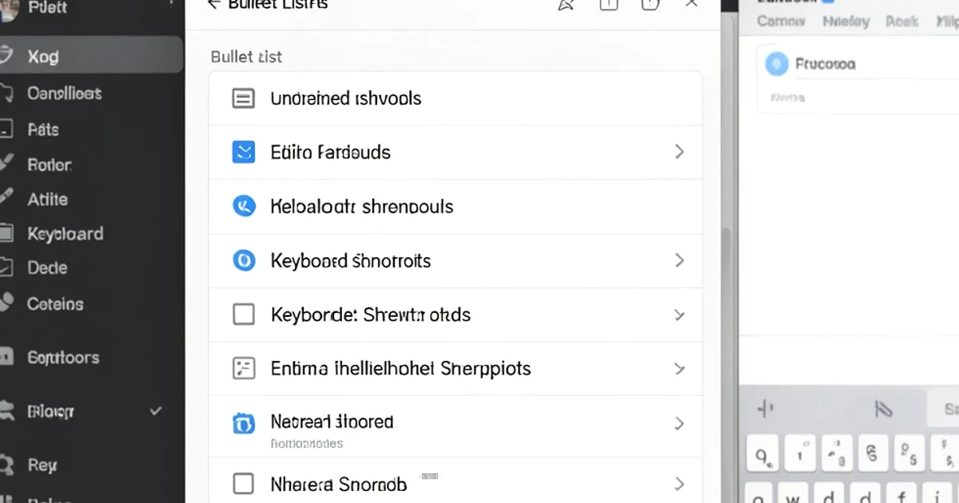The width and height of the screenshot is (959, 503).
Task: Click the back arrow beside Bullet Lists
Action: (x=214, y=3)
